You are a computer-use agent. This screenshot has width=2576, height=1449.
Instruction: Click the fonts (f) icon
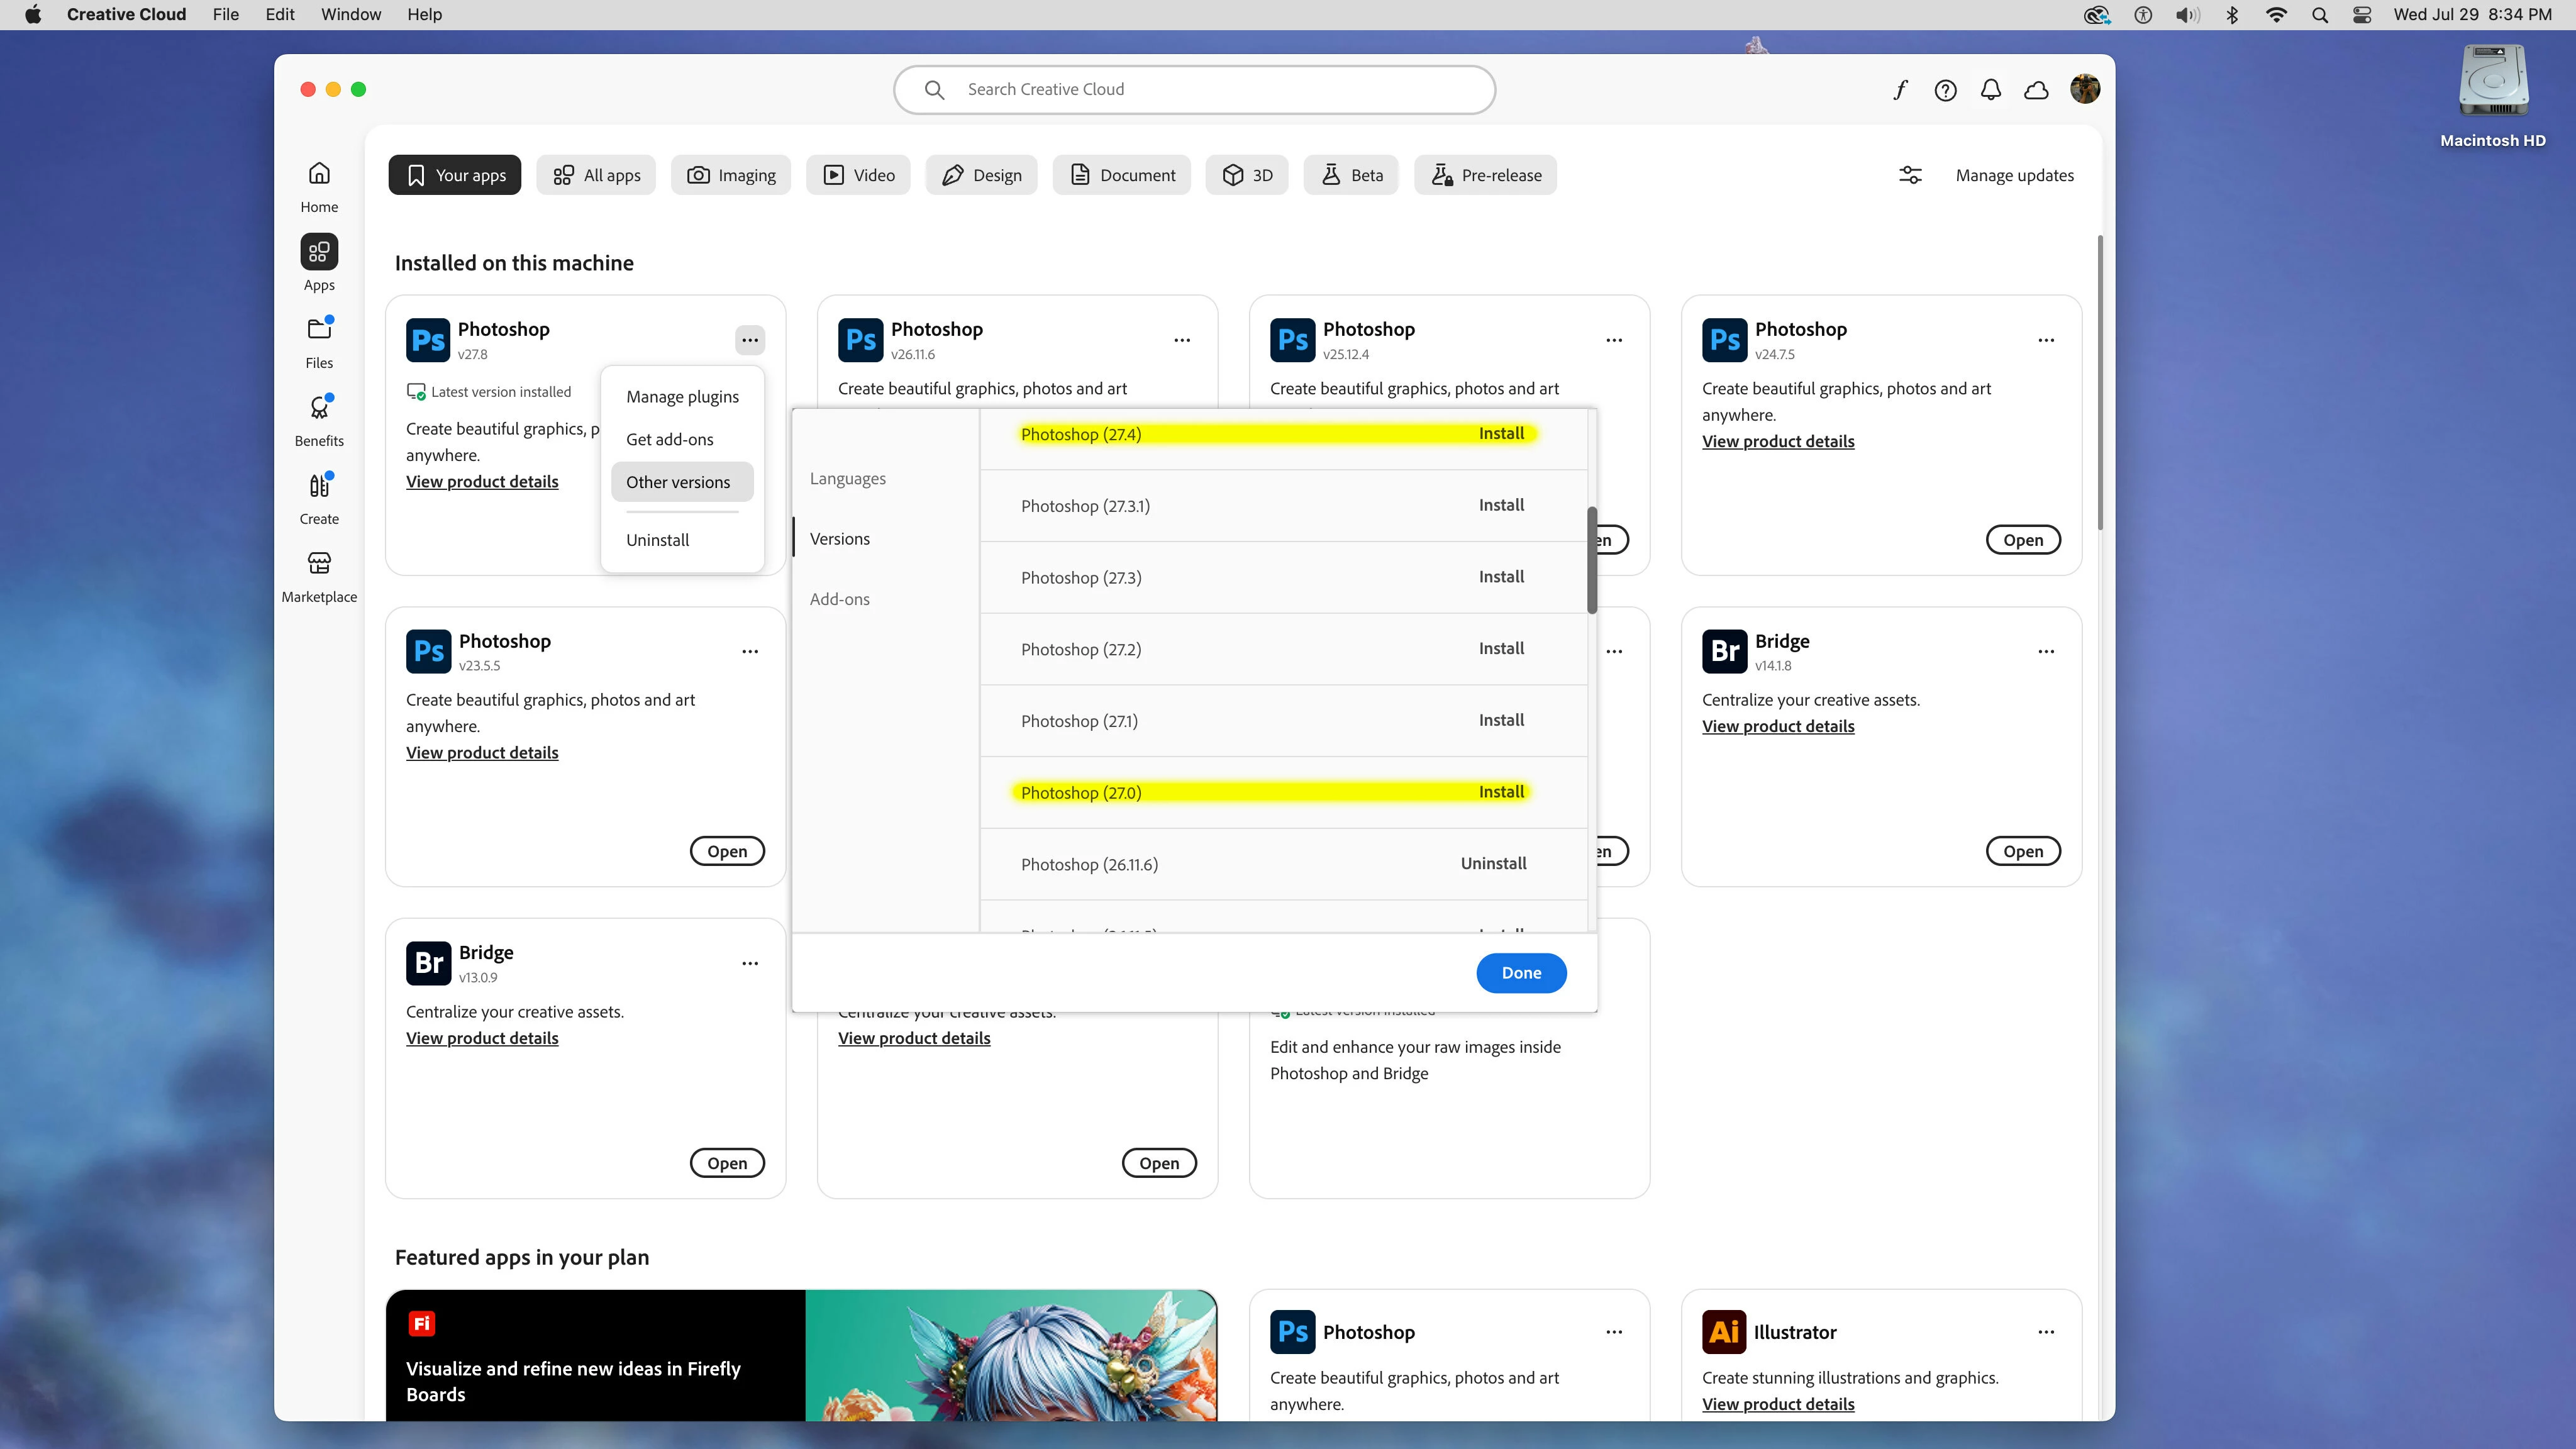click(1900, 90)
